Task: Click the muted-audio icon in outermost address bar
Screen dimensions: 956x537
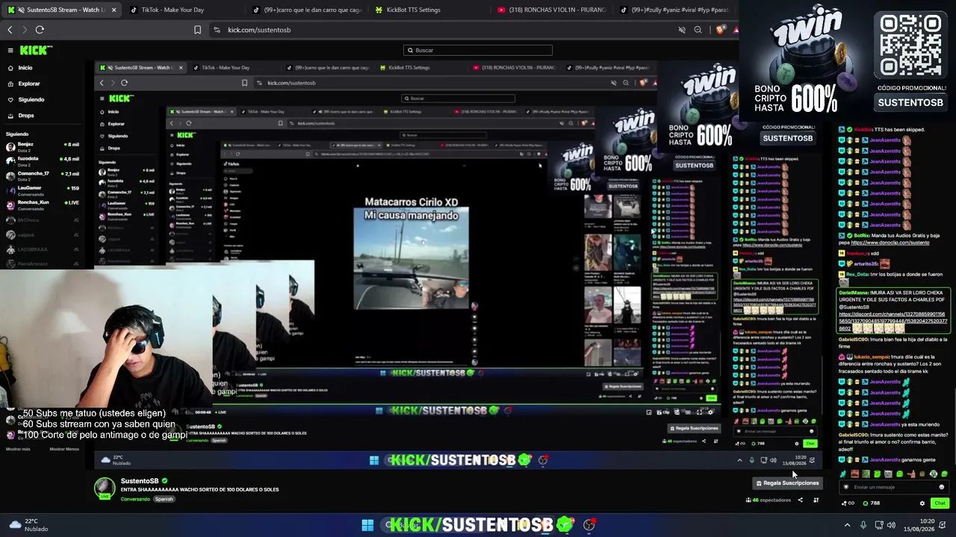Action: 682,30
